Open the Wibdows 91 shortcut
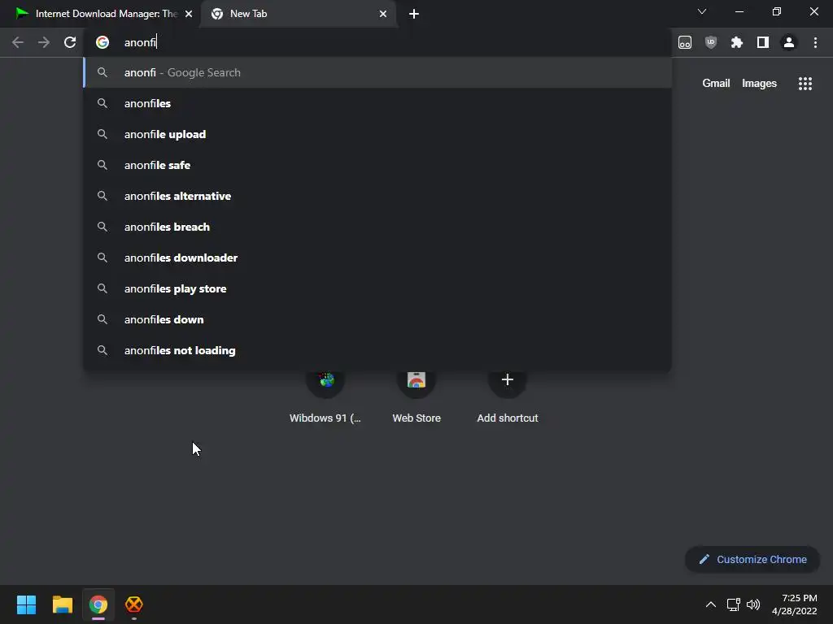Viewport: 833px width, 624px height. coord(325,398)
